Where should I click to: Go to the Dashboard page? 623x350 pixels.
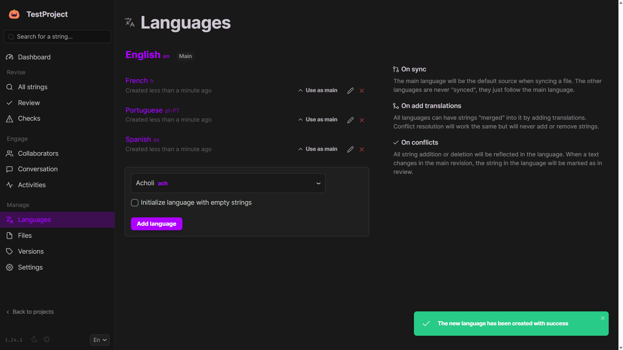point(34,57)
